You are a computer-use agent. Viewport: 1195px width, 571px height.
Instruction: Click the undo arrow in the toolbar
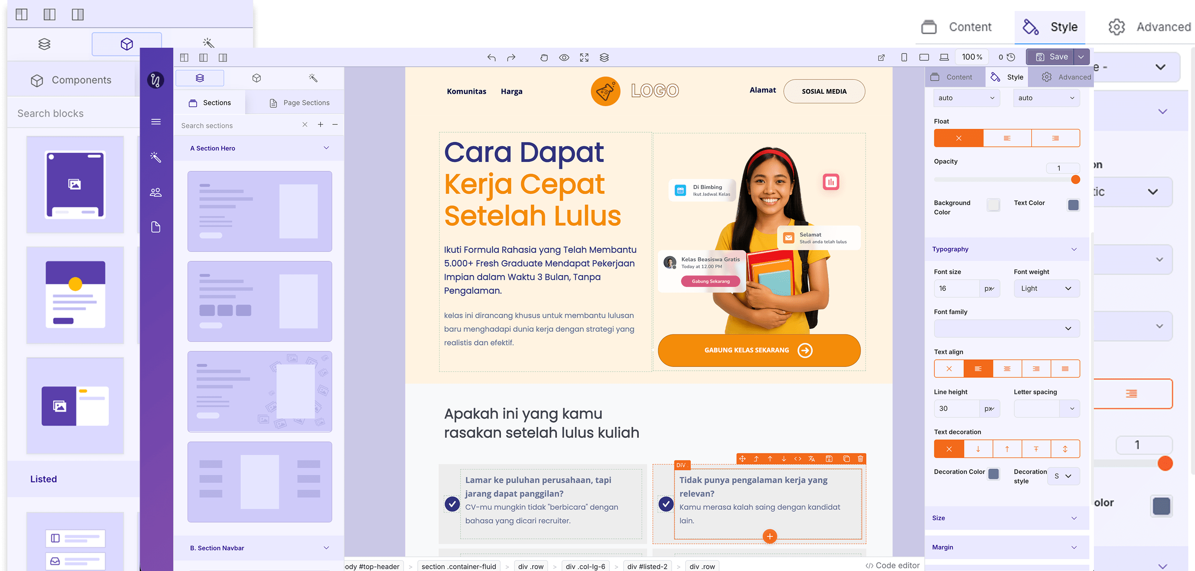pos(491,57)
